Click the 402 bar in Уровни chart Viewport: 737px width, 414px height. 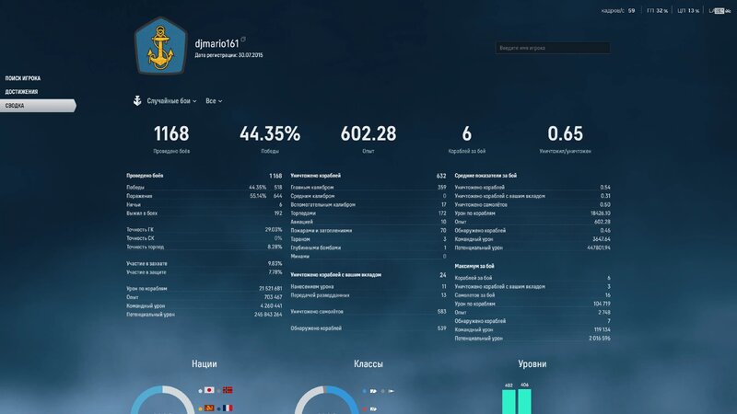pyautogui.click(x=509, y=401)
